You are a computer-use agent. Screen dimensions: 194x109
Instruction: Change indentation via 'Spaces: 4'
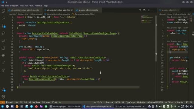tap(109, 102)
